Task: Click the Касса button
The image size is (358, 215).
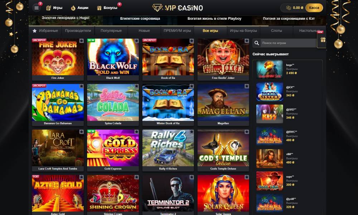Action: coord(314,8)
